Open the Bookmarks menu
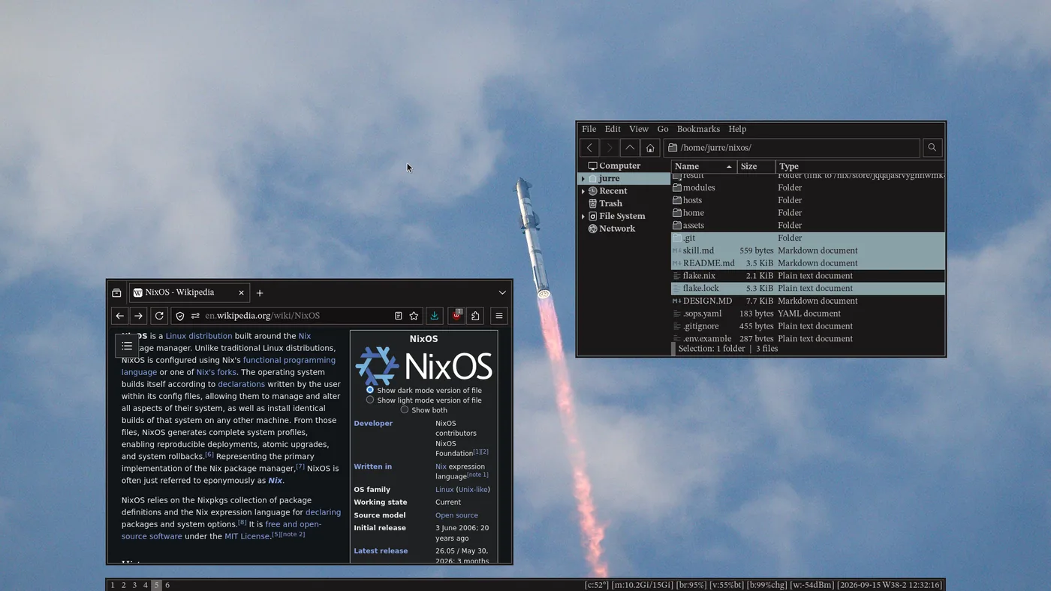The image size is (1051, 591). 698,129
